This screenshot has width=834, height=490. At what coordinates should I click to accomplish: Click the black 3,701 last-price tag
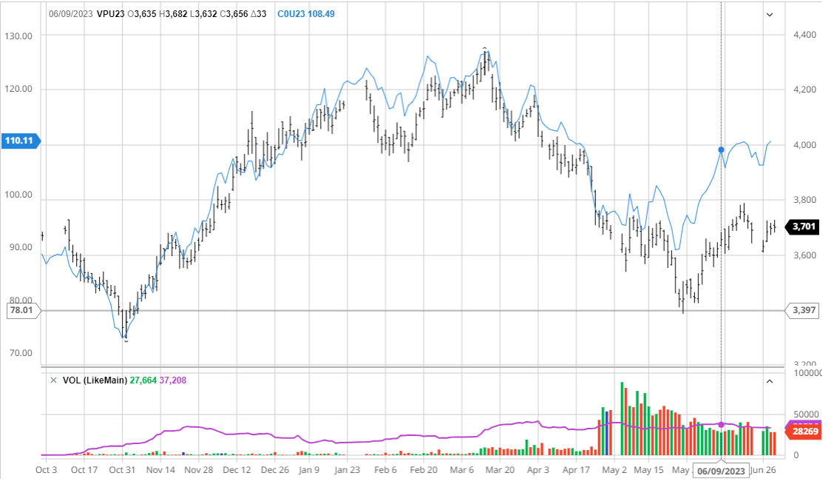pos(803,227)
